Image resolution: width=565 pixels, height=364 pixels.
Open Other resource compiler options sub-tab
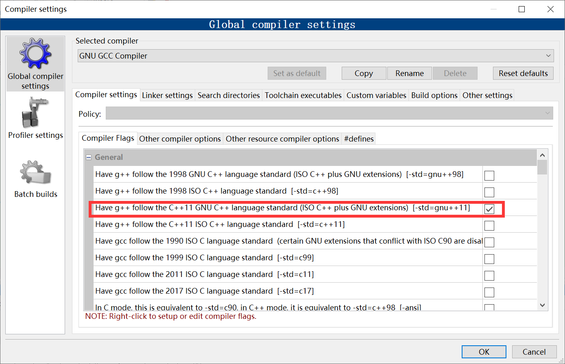282,139
